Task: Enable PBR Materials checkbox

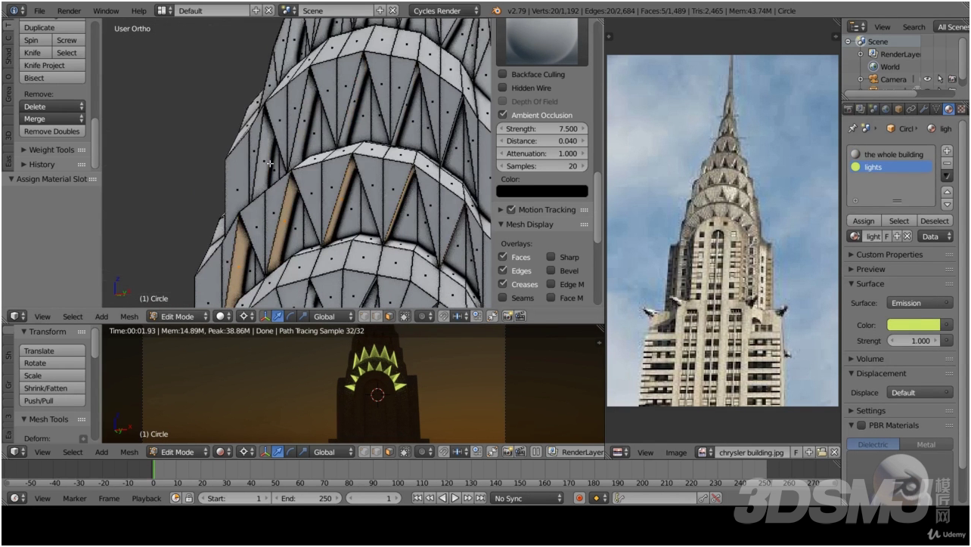Action: (861, 425)
